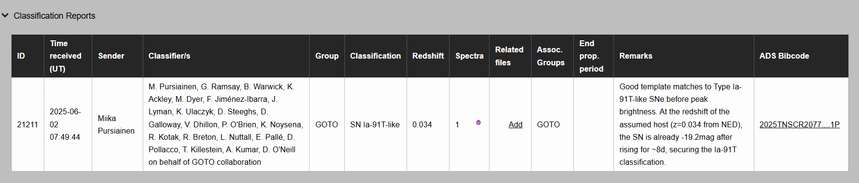Open the Add related files link
859x183 pixels.
pyautogui.click(x=515, y=124)
